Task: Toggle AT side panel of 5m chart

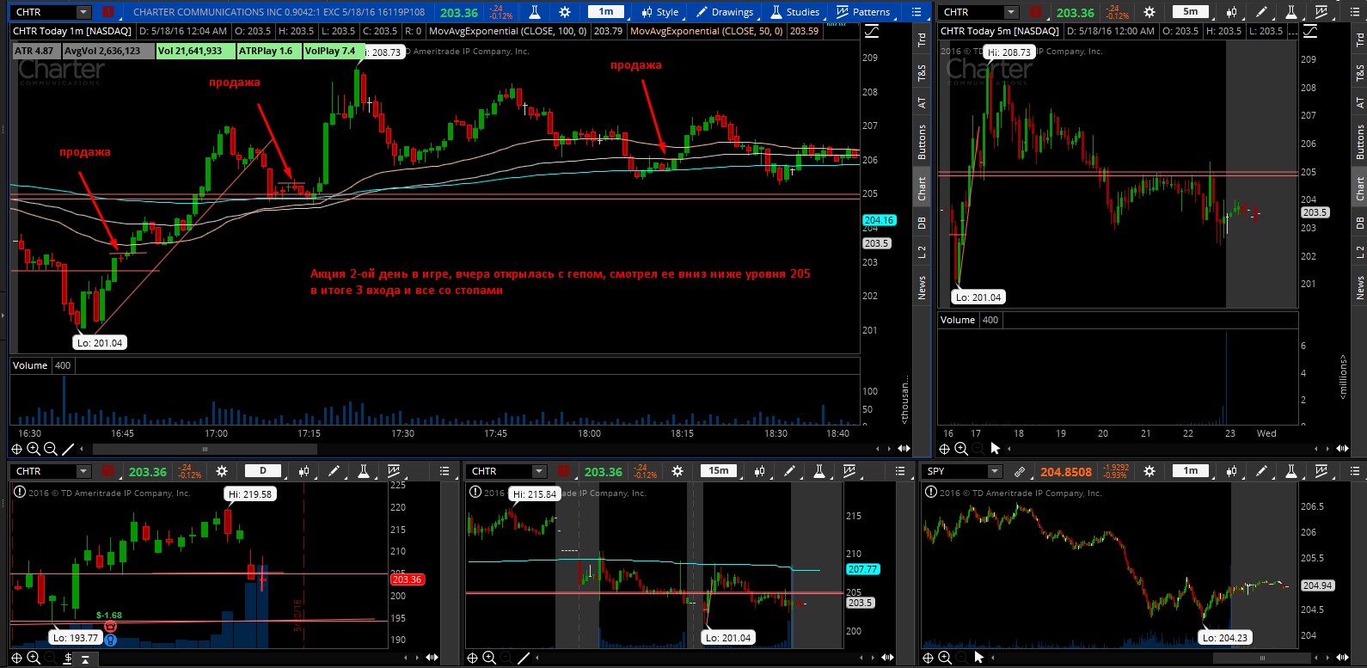Action: point(1359,102)
